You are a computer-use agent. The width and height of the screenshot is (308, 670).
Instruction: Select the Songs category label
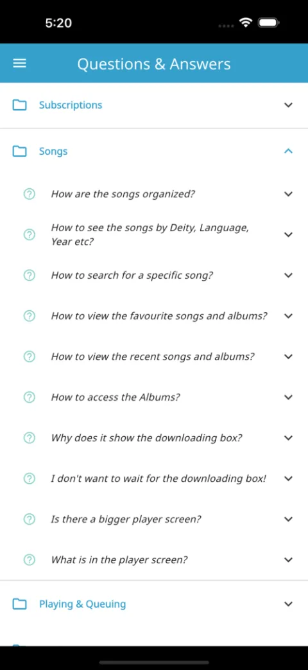(53, 151)
